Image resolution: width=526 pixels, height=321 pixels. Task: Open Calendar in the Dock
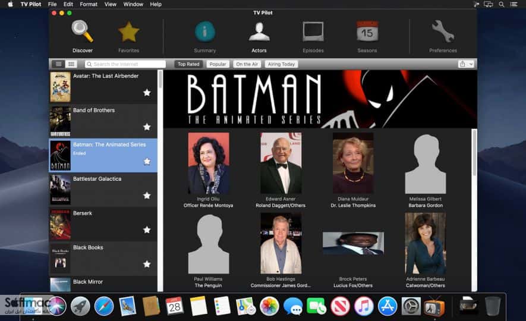(174, 306)
